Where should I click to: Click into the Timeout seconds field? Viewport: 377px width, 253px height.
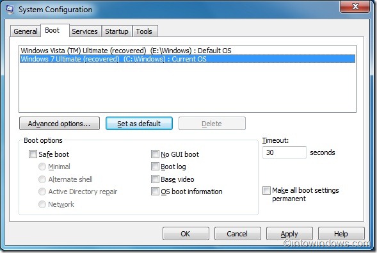(284, 152)
